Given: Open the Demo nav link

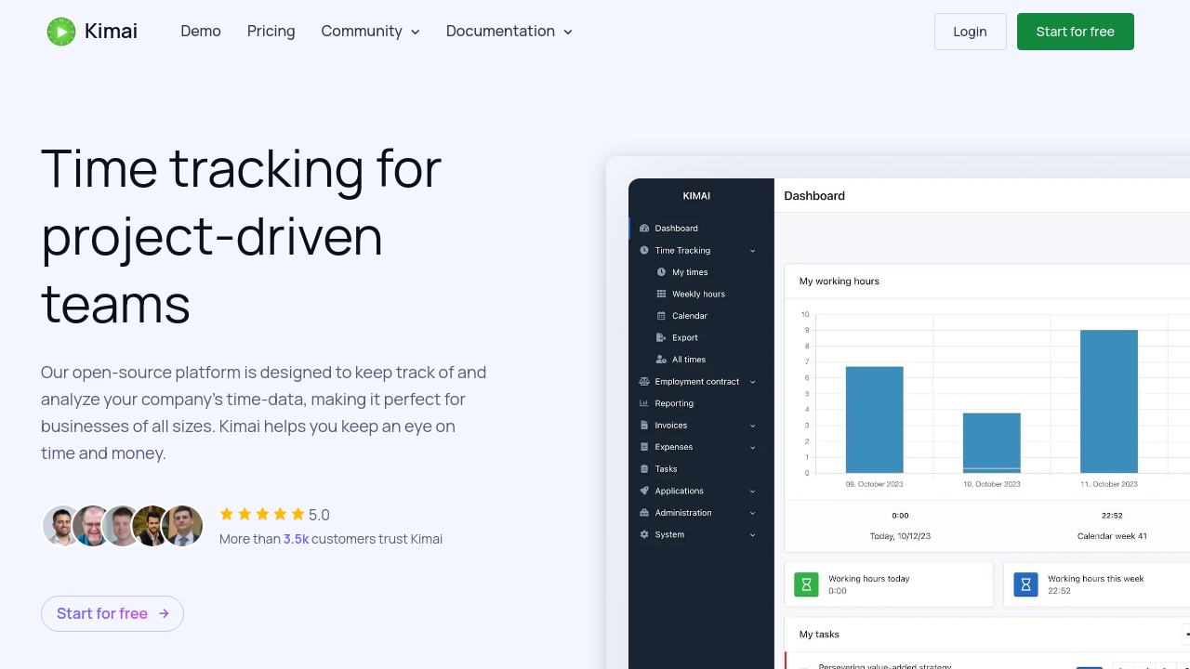Looking at the screenshot, I should click(201, 32).
